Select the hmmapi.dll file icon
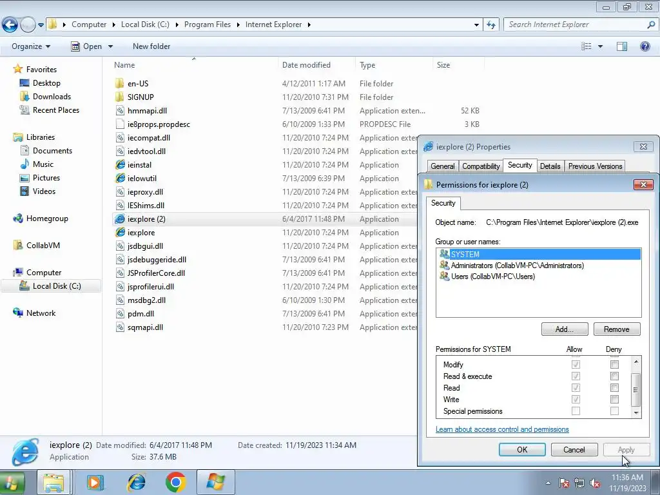Viewport: 660px width, 495px height. pos(120,110)
